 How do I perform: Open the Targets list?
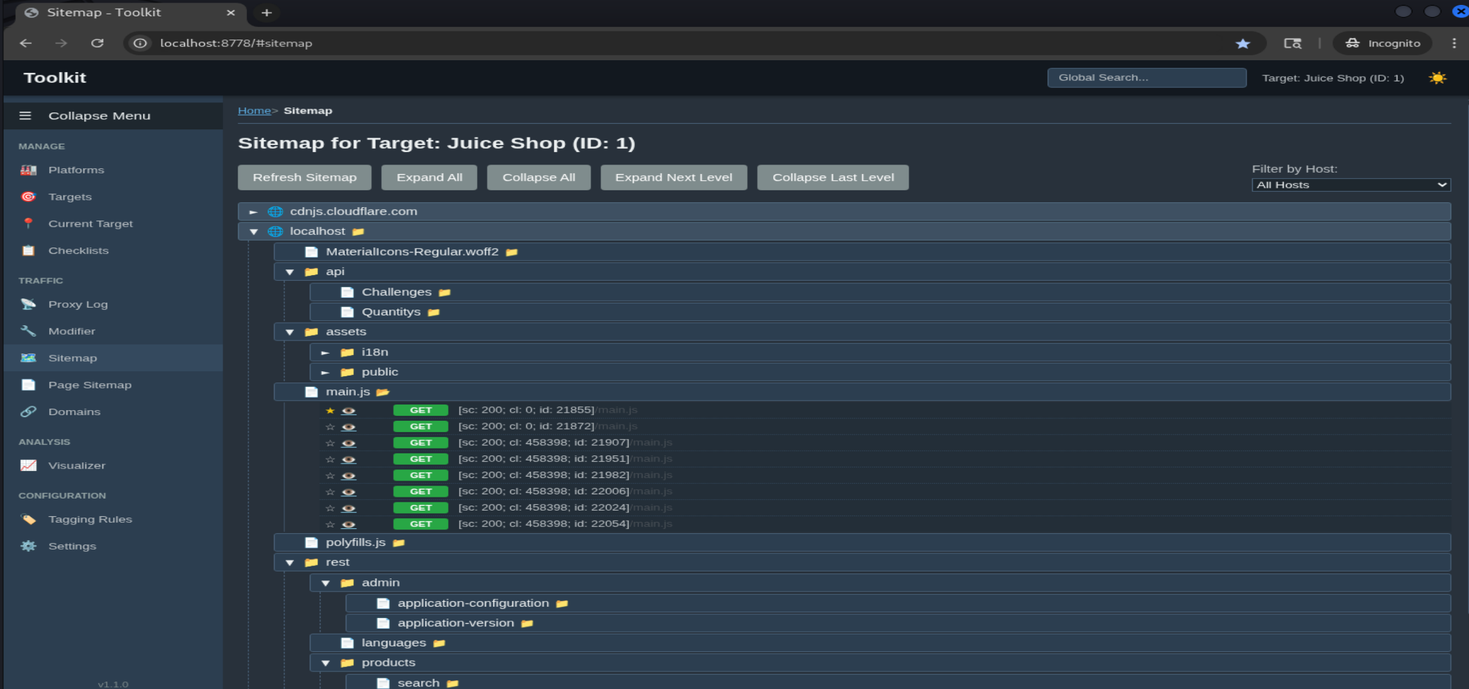(70, 197)
